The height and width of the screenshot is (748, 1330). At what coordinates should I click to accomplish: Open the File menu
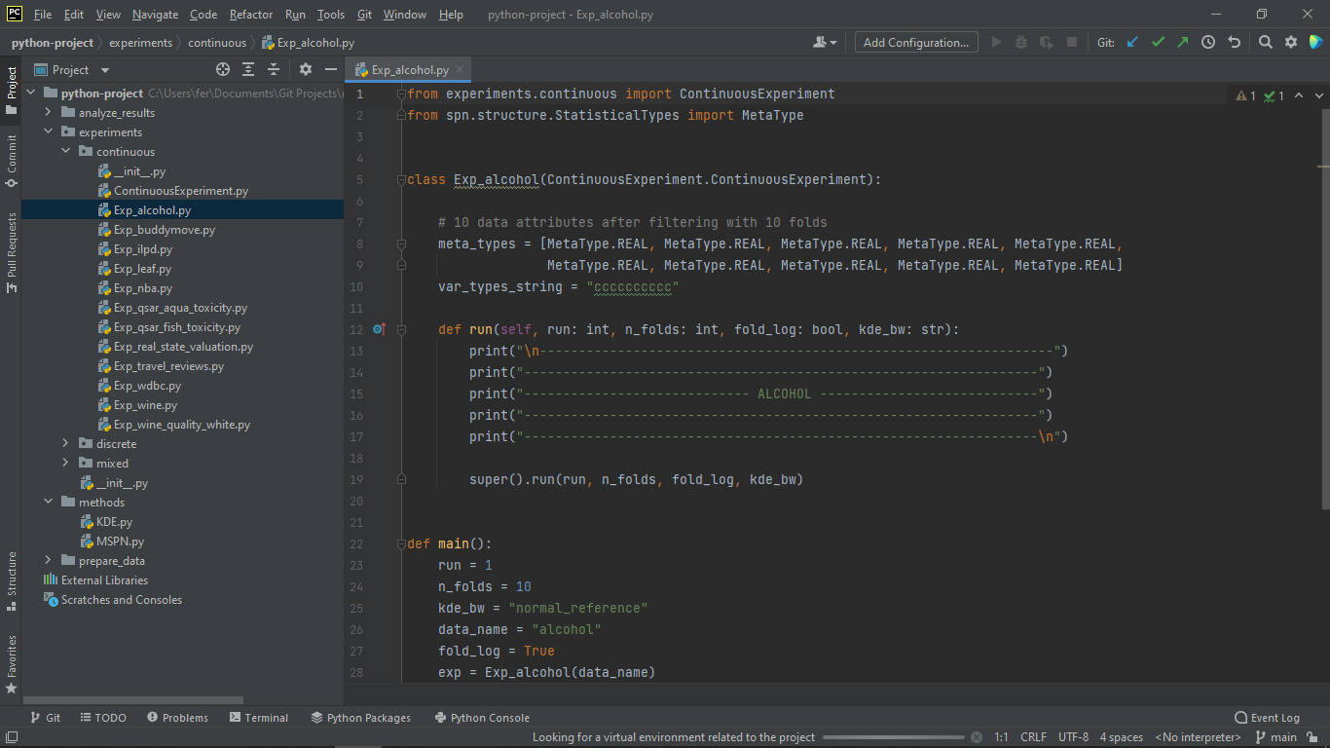[43, 15]
